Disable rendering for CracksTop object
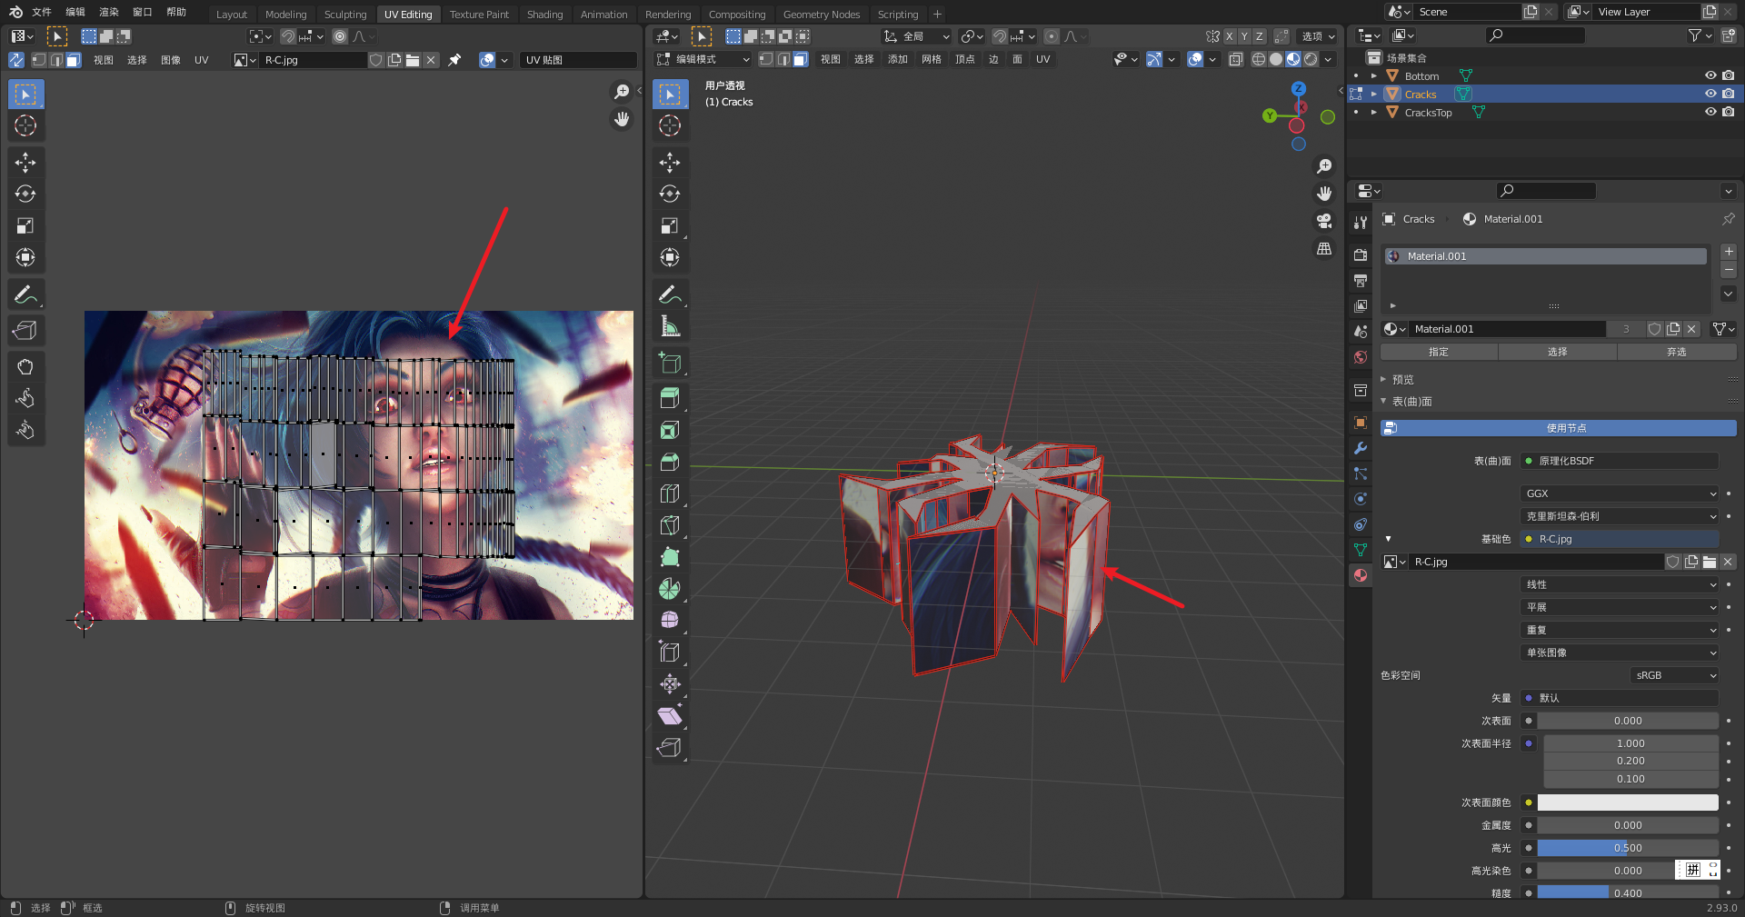This screenshot has width=1745, height=917. (x=1729, y=112)
